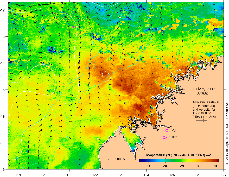The width and height of the screenshot is (229, 177).
Task: Click the 'and velocity for' caption line
Action: (x=204, y=110)
